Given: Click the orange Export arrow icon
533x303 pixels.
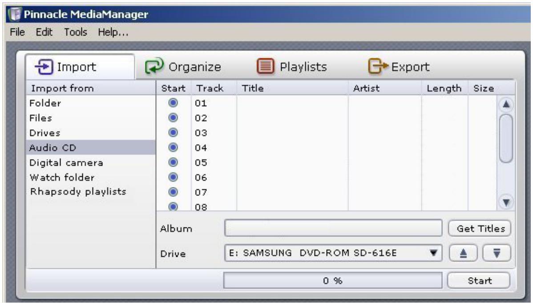Looking at the screenshot, I should [x=378, y=66].
